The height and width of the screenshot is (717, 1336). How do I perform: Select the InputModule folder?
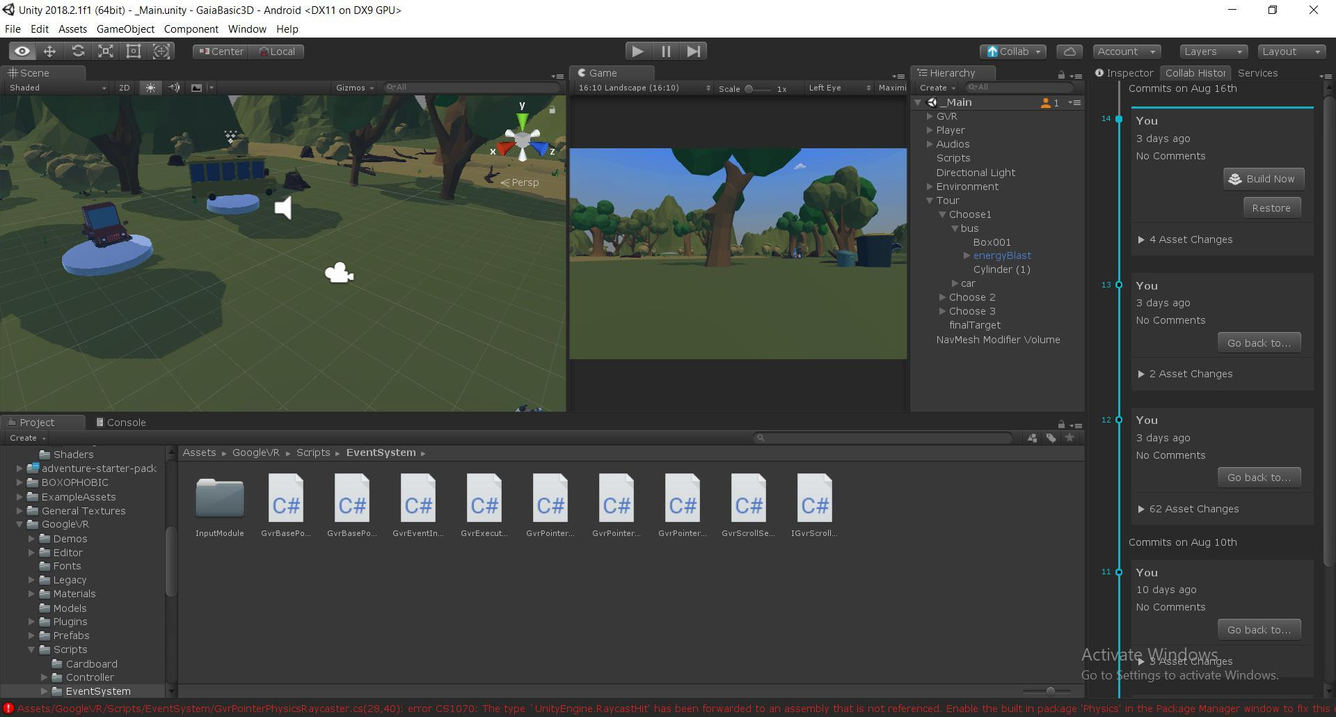(220, 506)
